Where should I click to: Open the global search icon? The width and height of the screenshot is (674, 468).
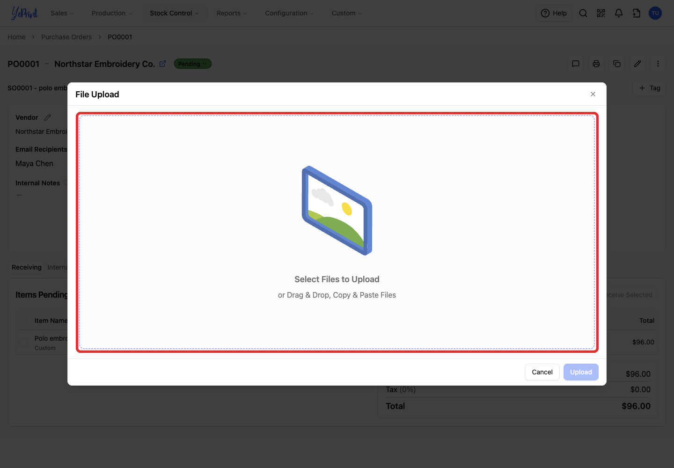pos(583,13)
